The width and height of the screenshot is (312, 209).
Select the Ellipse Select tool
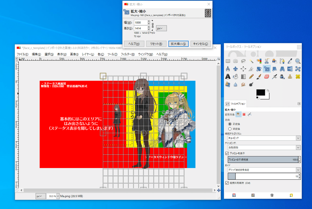point(236,61)
